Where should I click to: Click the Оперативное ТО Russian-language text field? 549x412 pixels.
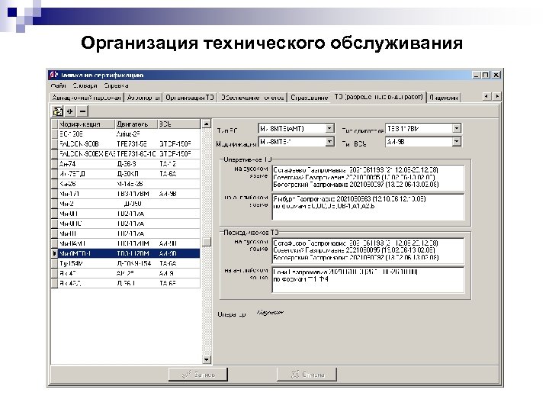point(368,178)
